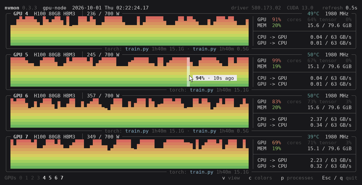Click CUDA 13.0 label in header
The height and width of the screenshot is (185, 362).
pos(300,8)
